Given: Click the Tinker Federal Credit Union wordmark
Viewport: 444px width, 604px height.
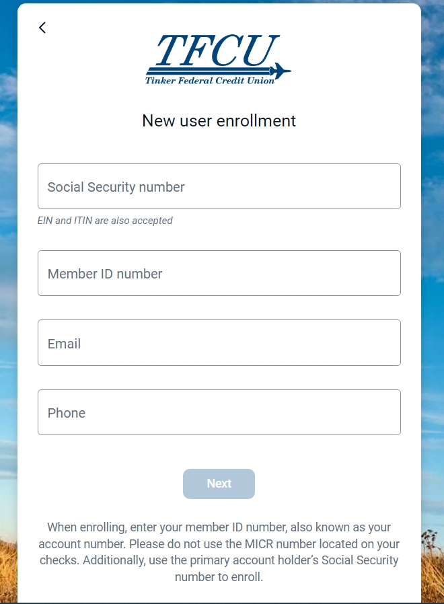Looking at the screenshot, I should (219, 80).
